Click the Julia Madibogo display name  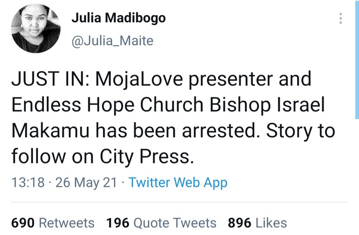[119, 18]
